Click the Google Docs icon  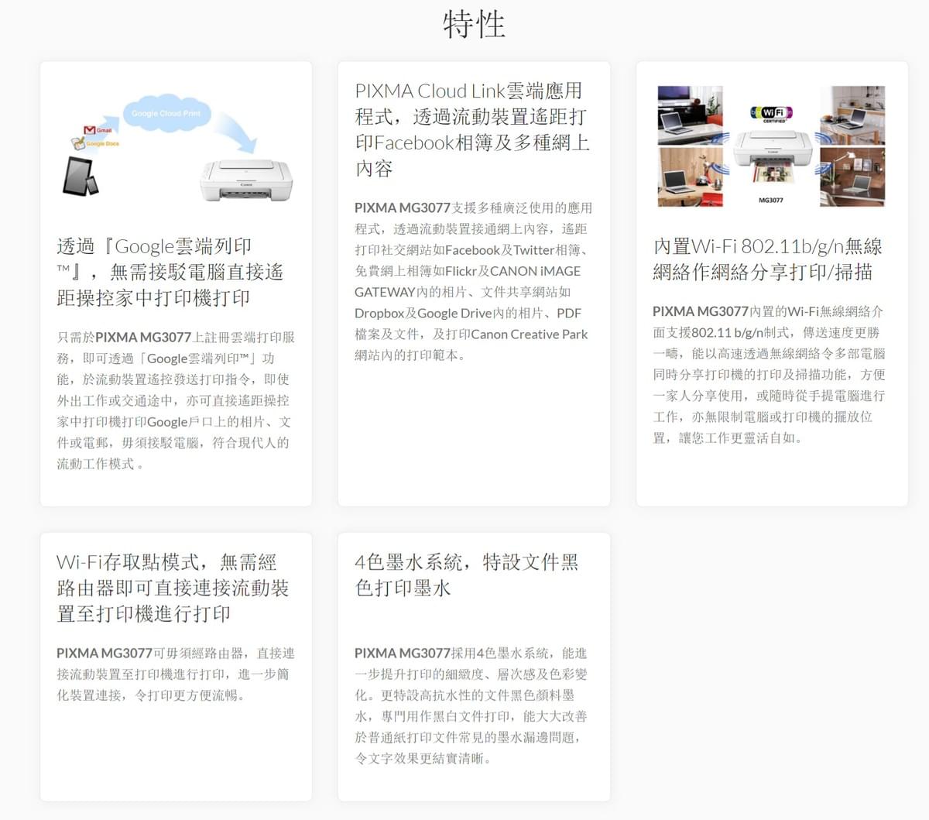[x=78, y=143]
